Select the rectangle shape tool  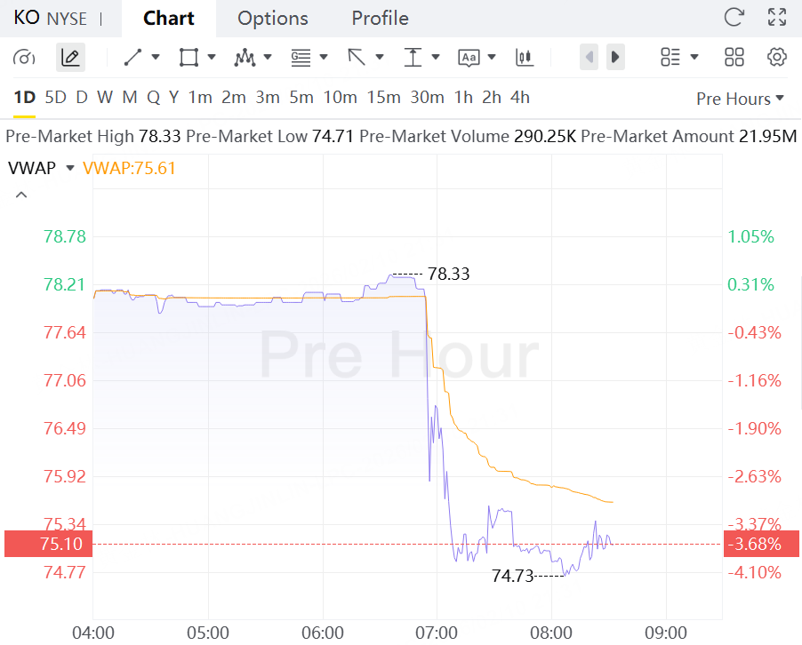188,58
